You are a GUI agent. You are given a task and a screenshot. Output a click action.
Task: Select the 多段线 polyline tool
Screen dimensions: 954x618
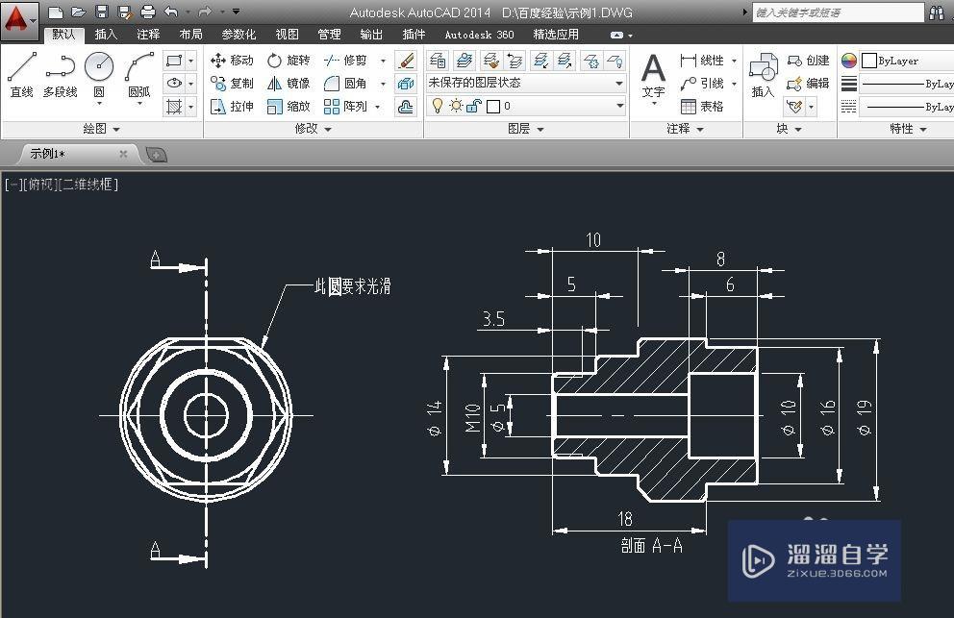tap(61, 75)
